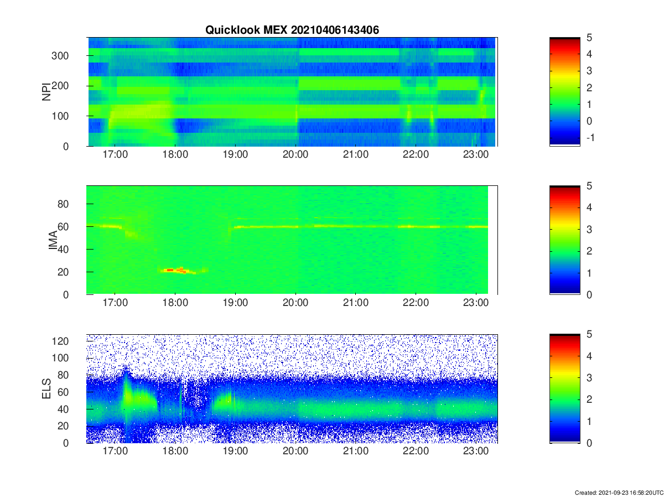Click the '23:00' tick under the ELS plot

tap(476, 452)
